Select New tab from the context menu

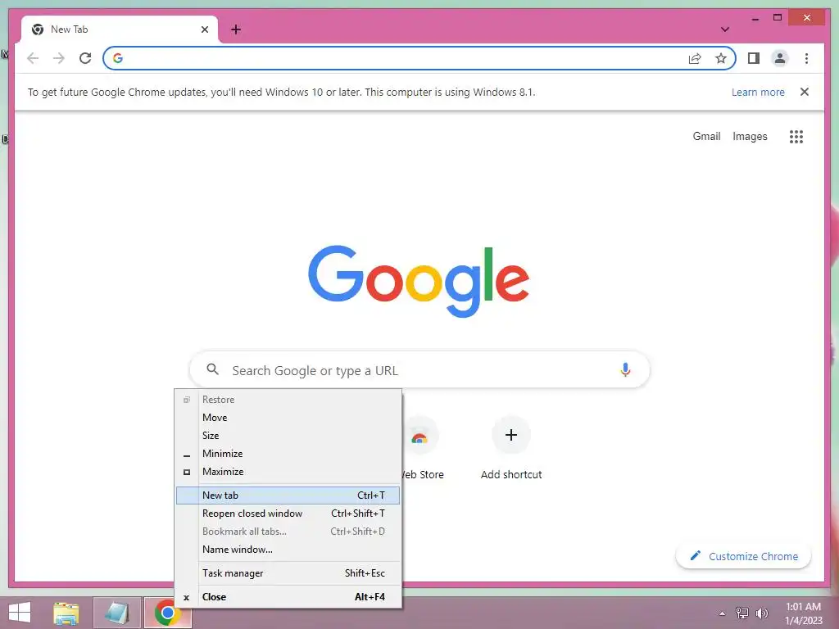coord(288,496)
